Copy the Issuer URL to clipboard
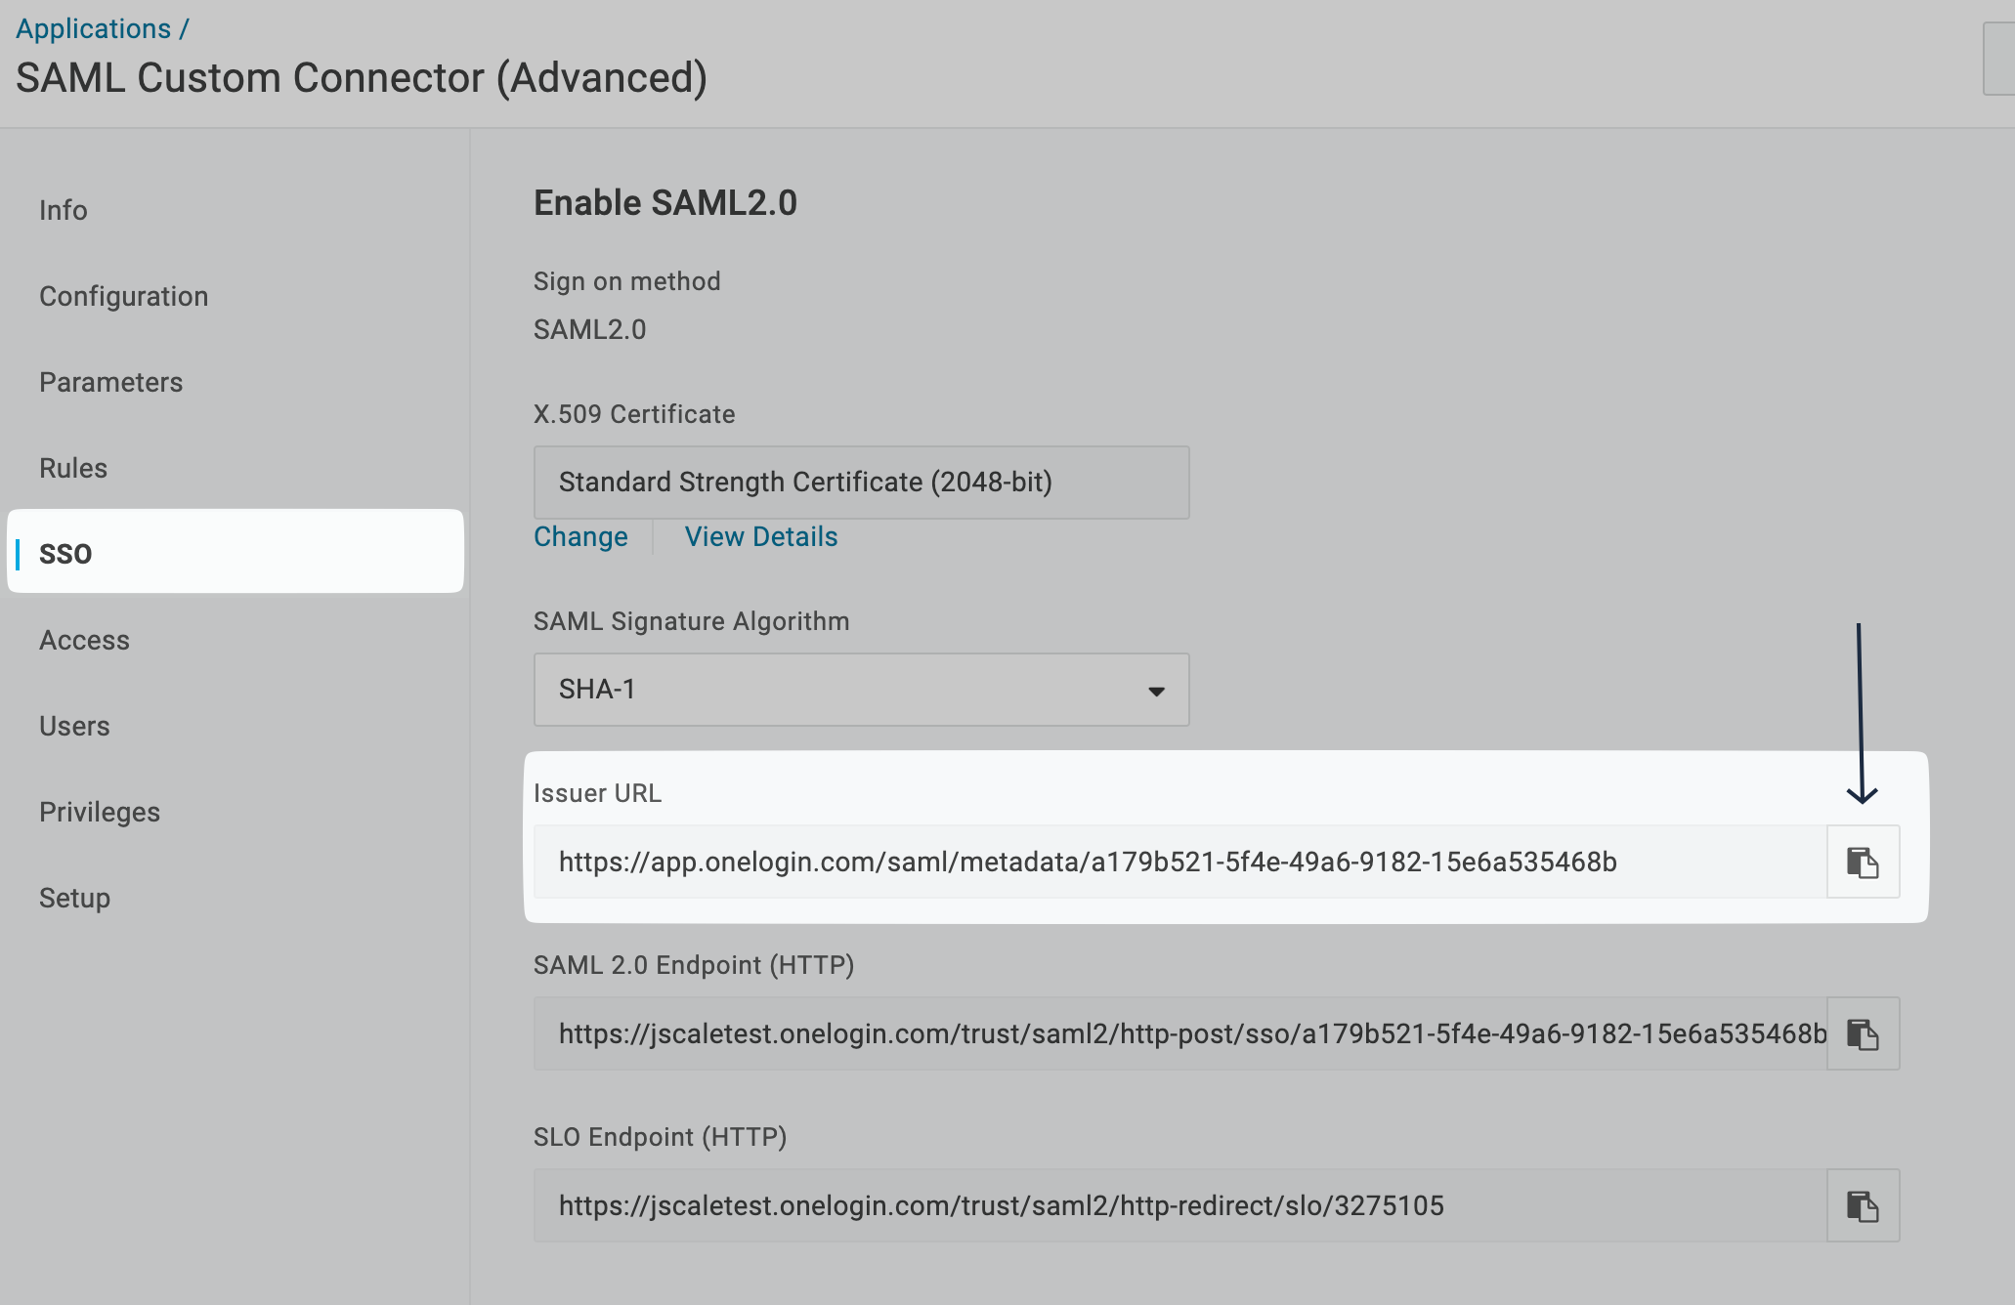Viewport: 2015px width, 1305px height. point(1862,861)
